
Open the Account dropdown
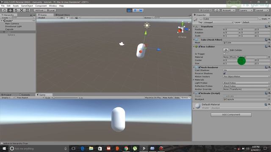(x=229, y=10)
